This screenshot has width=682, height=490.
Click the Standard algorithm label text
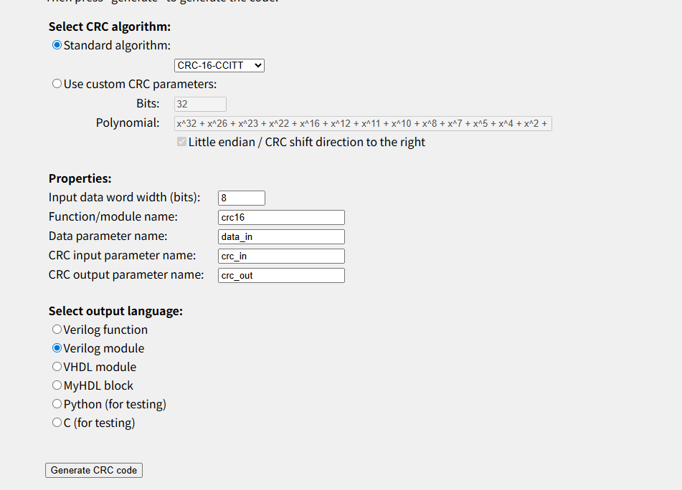[117, 46]
